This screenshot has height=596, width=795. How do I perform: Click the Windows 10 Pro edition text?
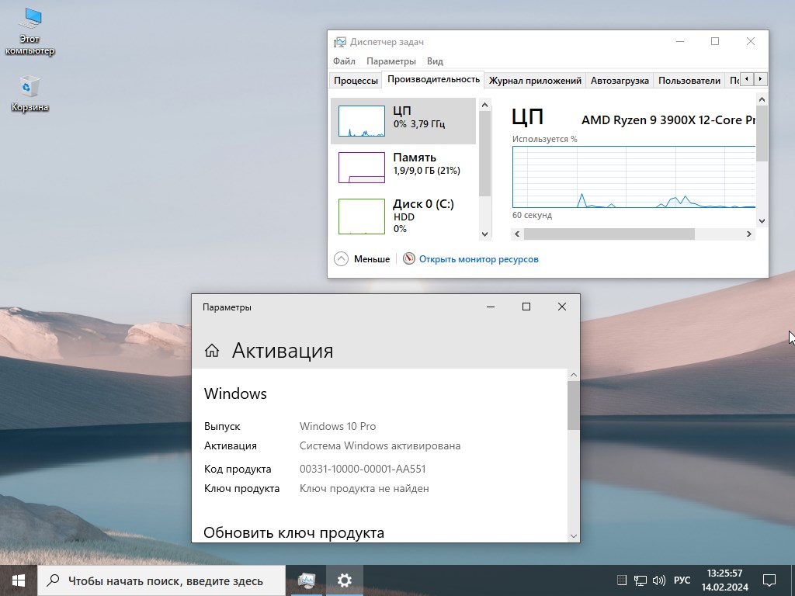[x=338, y=426]
